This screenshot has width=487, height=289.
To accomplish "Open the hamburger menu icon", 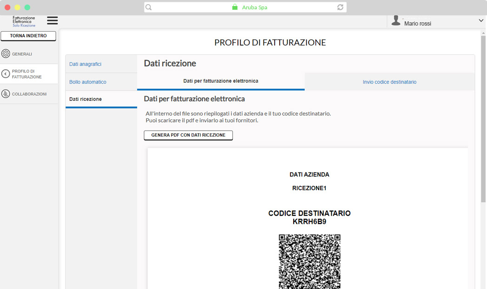I will click(x=53, y=20).
